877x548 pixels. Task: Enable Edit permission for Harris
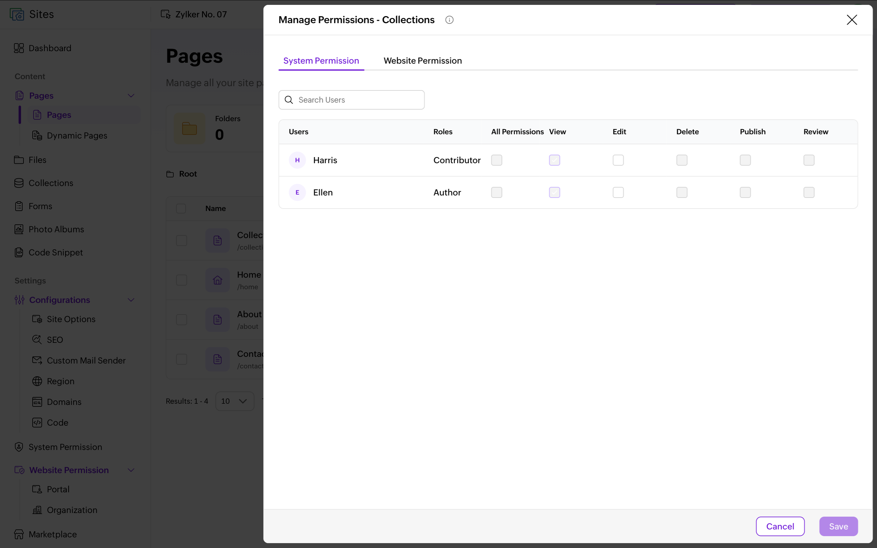(x=618, y=160)
